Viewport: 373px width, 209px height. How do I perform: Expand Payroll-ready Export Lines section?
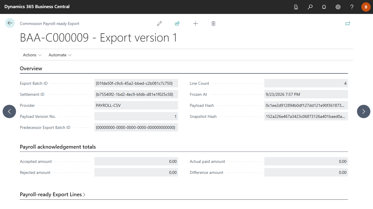coord(53,194)
